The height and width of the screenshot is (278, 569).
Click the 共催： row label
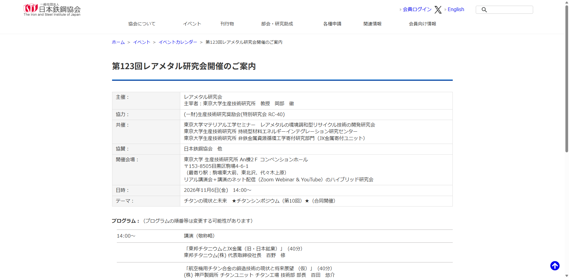pyautogui.click(x=123, y=125)
